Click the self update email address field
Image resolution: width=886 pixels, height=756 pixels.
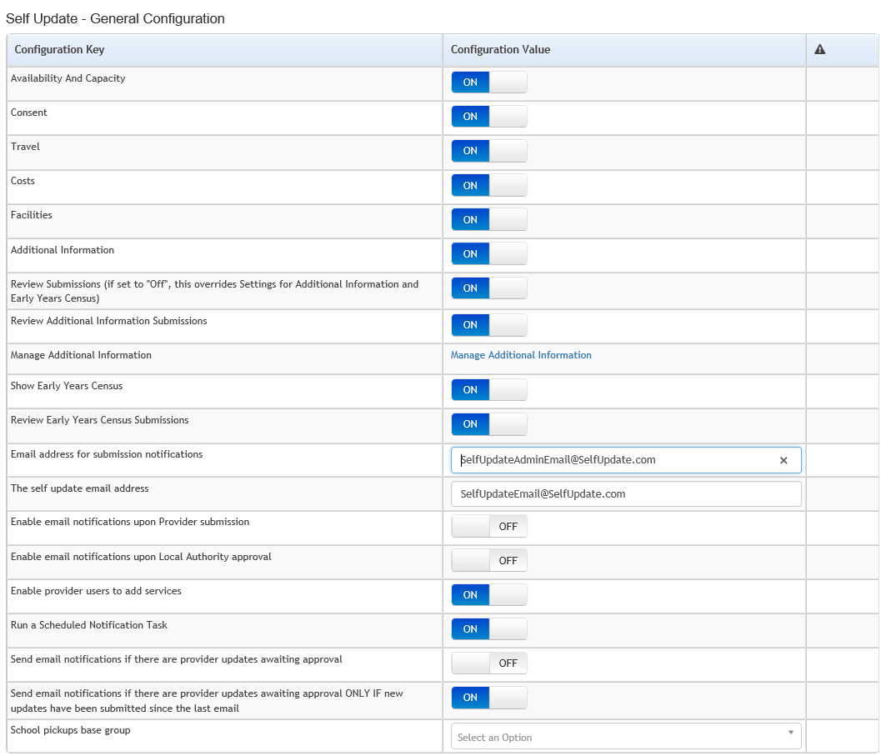click(x=626, y=494)
